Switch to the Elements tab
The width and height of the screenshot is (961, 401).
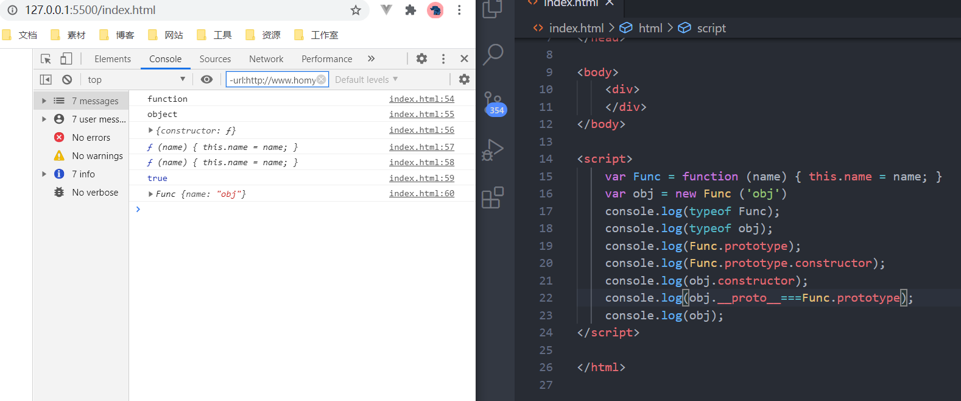click(113, 59)
